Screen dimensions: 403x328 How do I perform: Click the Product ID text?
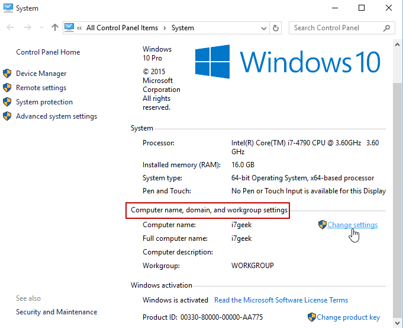click(x=202, y=317)
